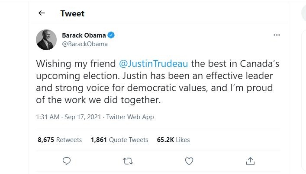
Task: Click the Barack Obama display name
Action: pyautogui.click(x=84, y=35)
